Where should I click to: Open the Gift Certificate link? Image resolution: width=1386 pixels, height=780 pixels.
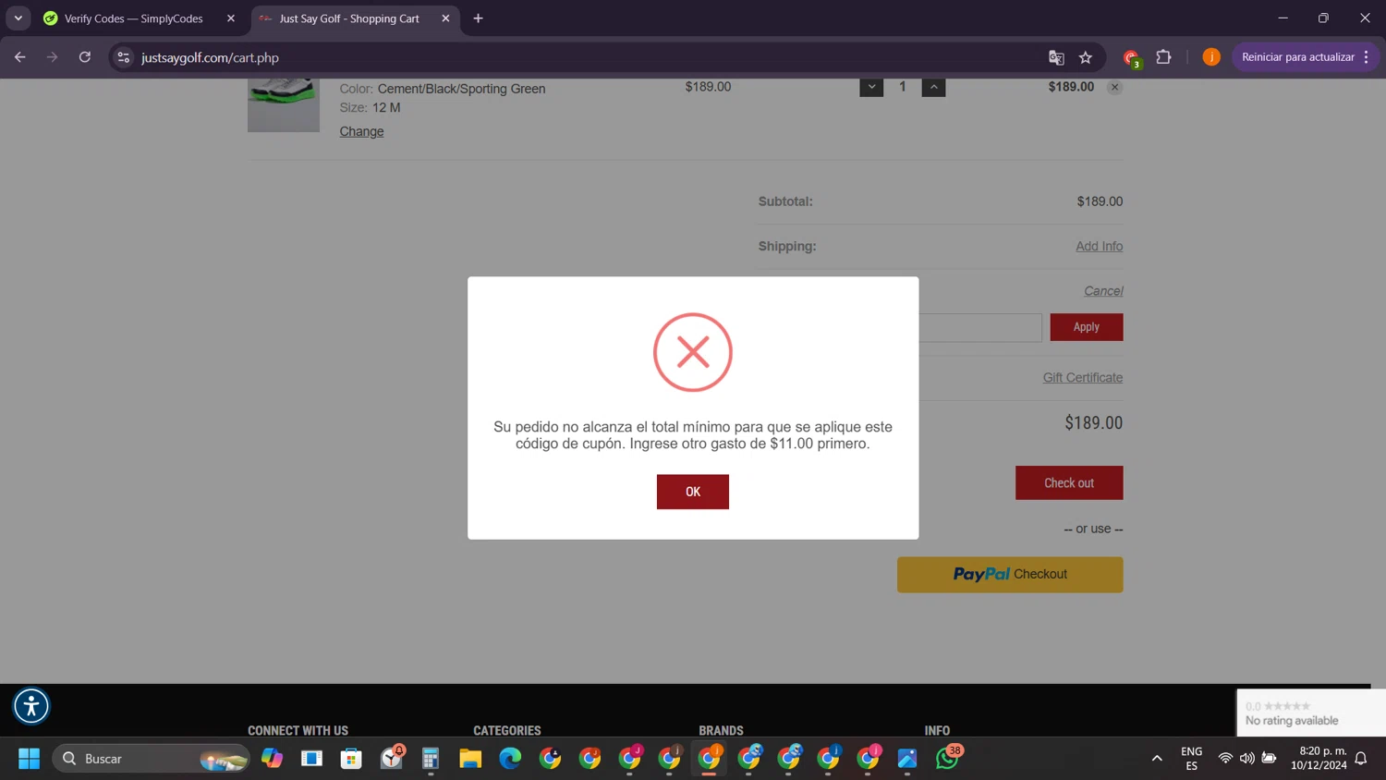point(1082,377)
